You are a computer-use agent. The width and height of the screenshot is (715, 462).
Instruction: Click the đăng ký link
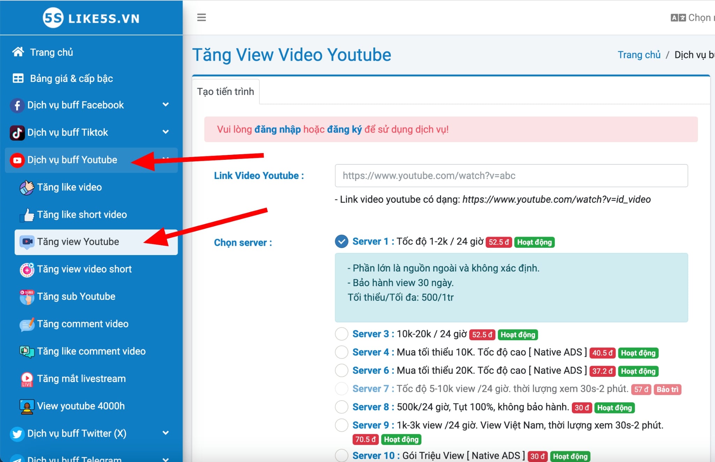pos(345,129)
